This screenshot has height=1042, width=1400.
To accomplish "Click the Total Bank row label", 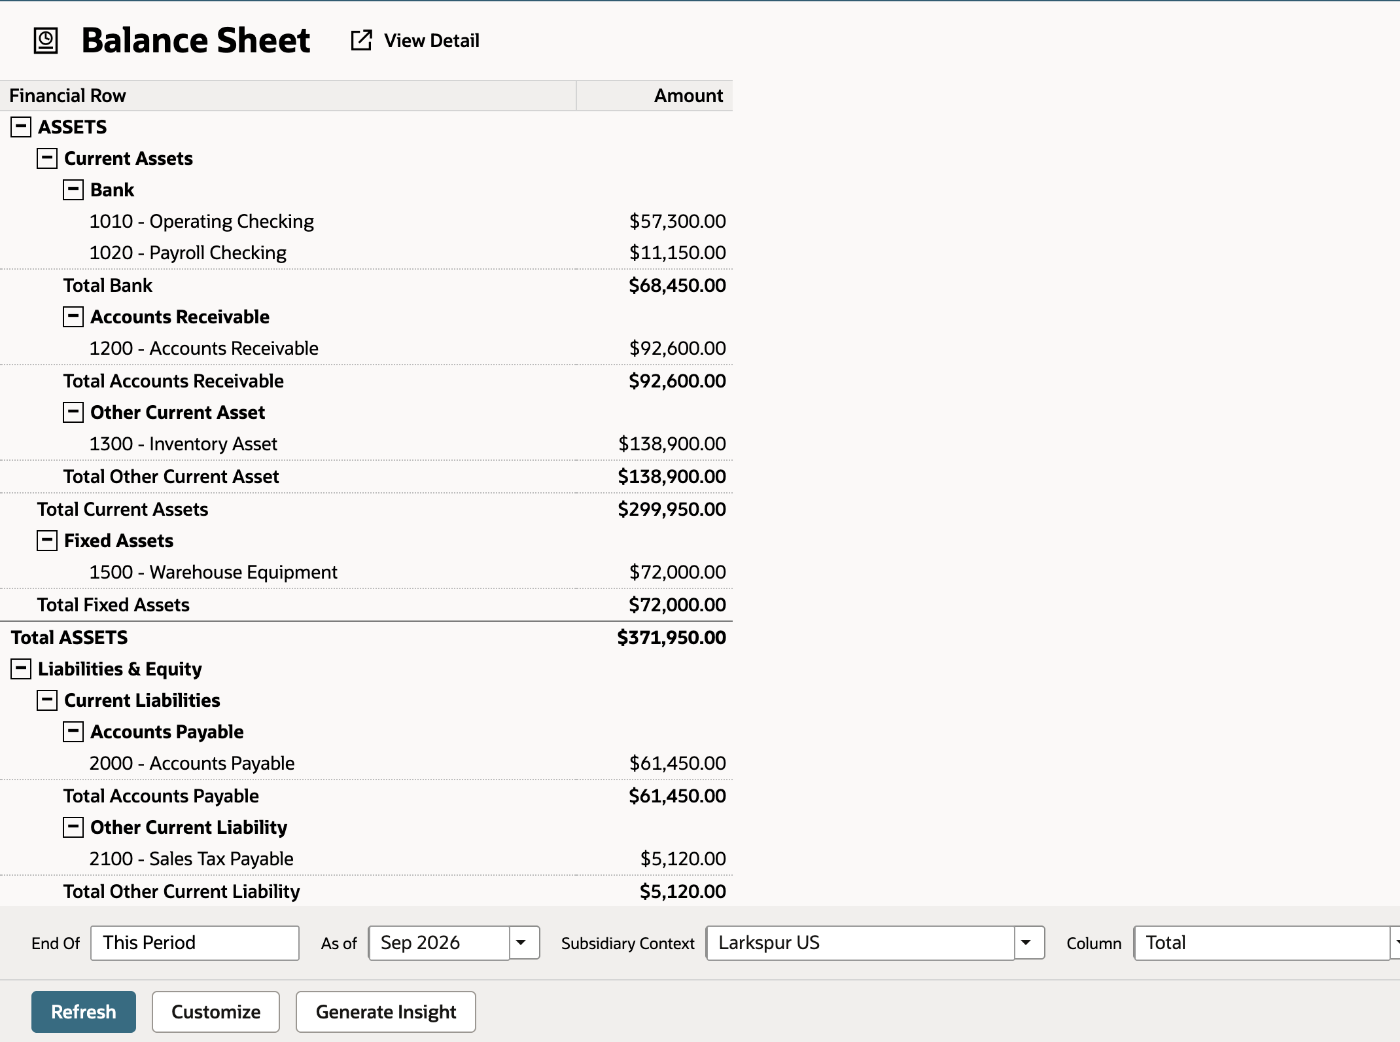I will coord(108,285).
